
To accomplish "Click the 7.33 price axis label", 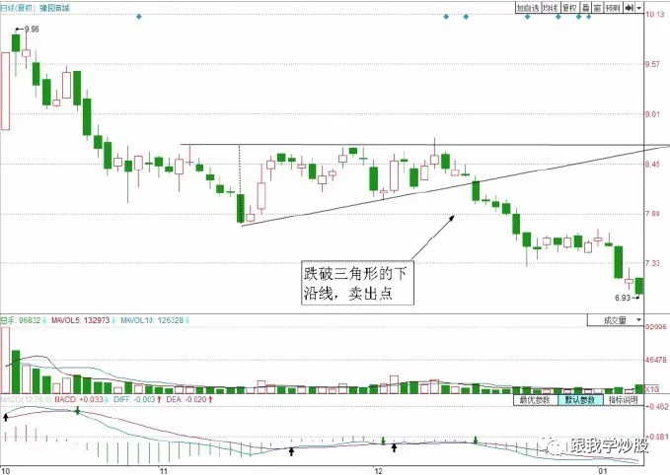I will [652, 263].
